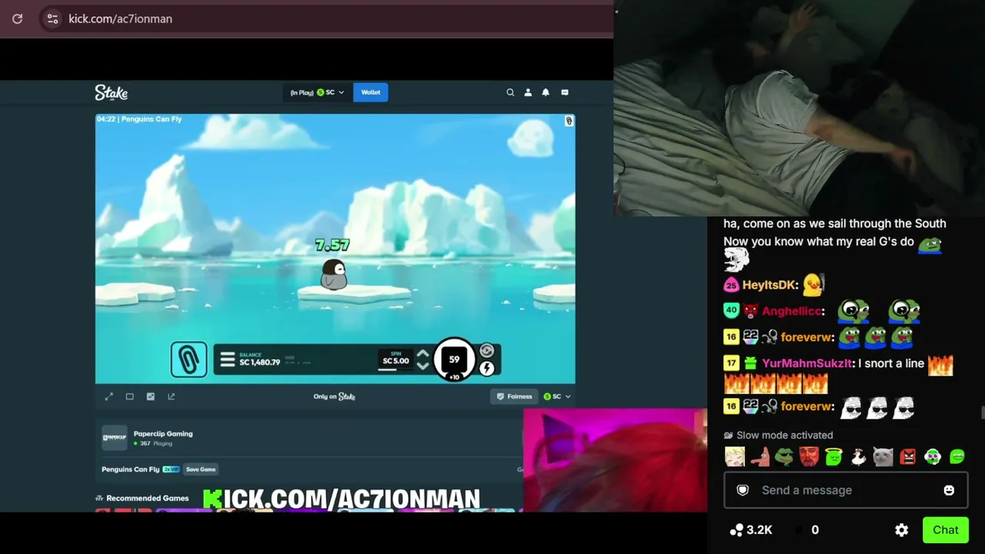Click the Recommended Games heading
Viewport: 985px width, 554px height.
pos(147,498)
